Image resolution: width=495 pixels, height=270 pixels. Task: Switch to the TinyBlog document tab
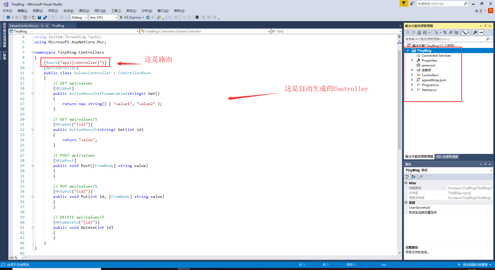pyautogui.click(x=58, y=26)
